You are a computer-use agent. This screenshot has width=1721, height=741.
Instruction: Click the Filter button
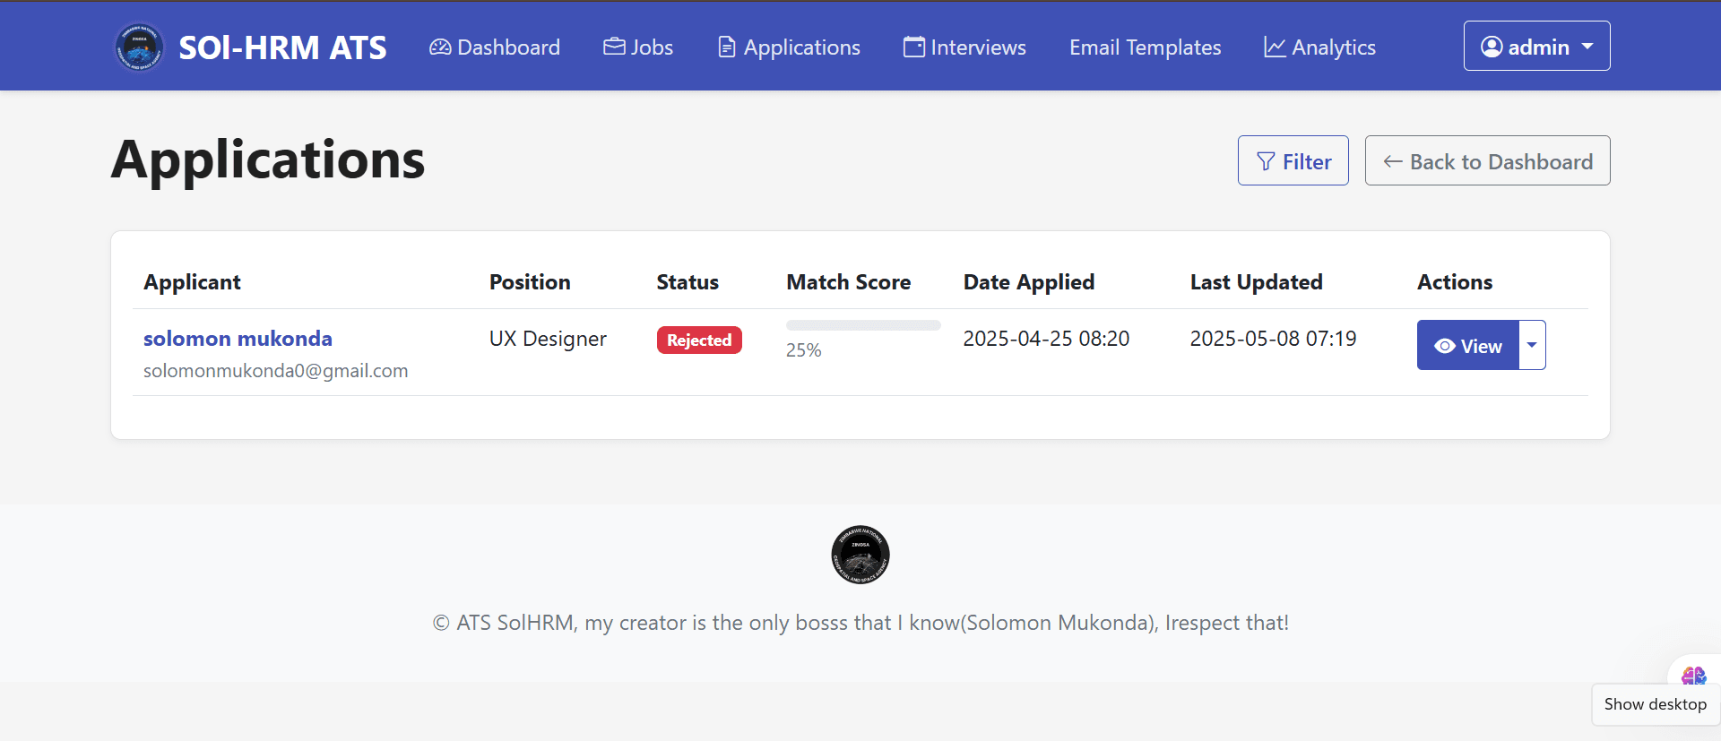[1293, 160]
